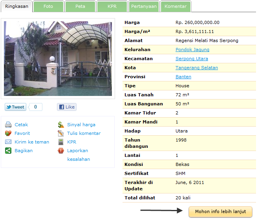This screenshot has width=258, height=219.
Task: Click the calculator icon beside KPR link
Action: (x=61, y=142)
